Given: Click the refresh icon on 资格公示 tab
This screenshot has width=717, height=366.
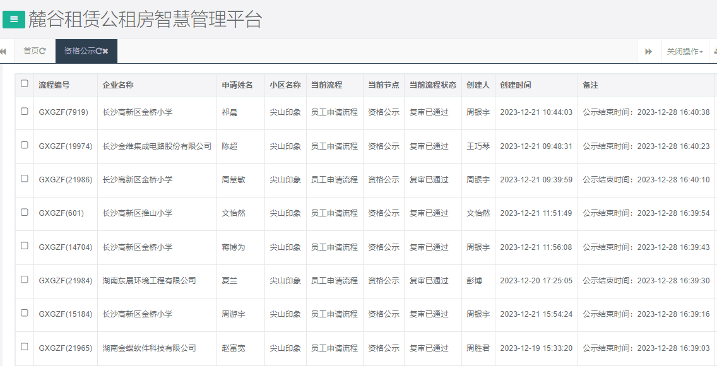Looking at the screenshot, I should (98, 50).
